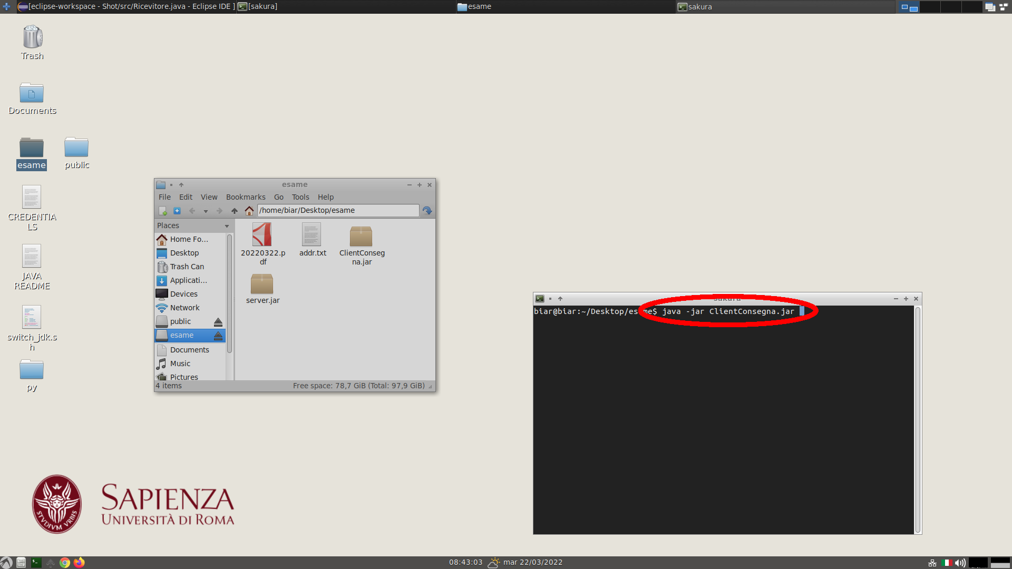Open the Places side pane dropdown
The width and height of the screenshot is (1012, 569).
[227, 226]
